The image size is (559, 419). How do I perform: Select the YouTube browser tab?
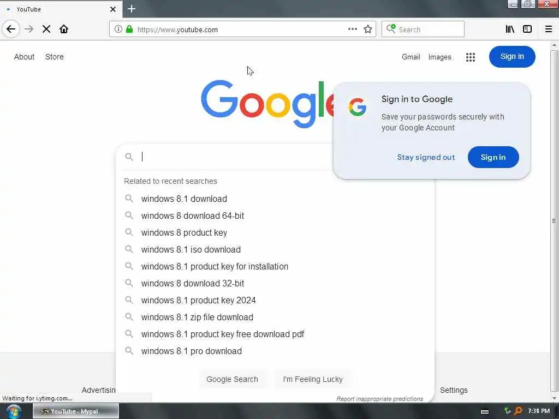click(61, 9)
